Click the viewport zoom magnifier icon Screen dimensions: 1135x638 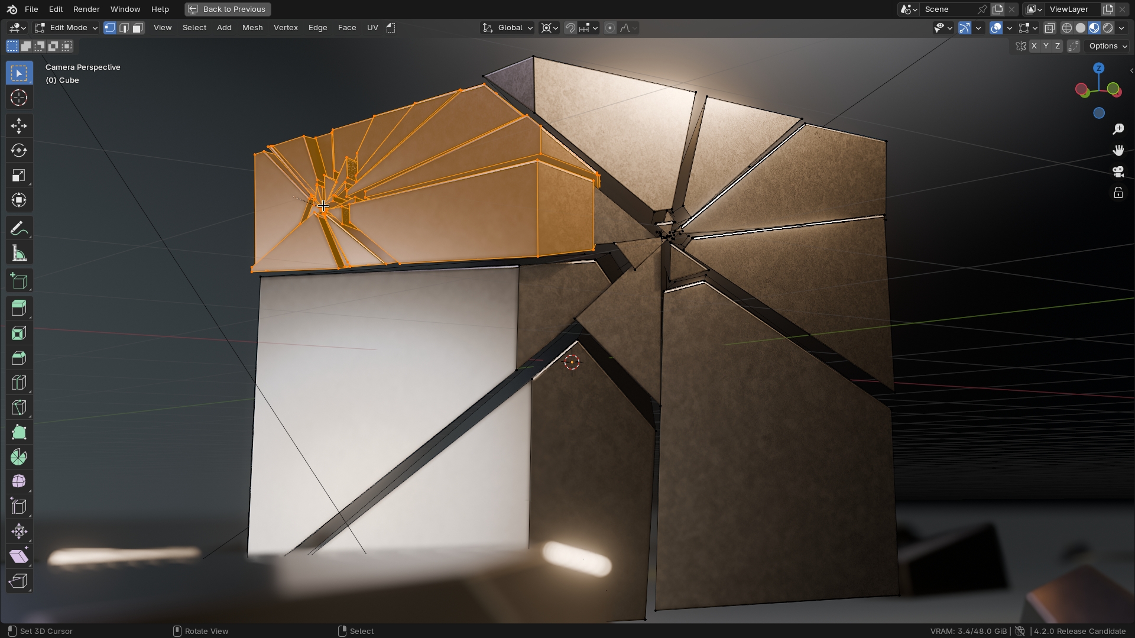click(1118, 128)
